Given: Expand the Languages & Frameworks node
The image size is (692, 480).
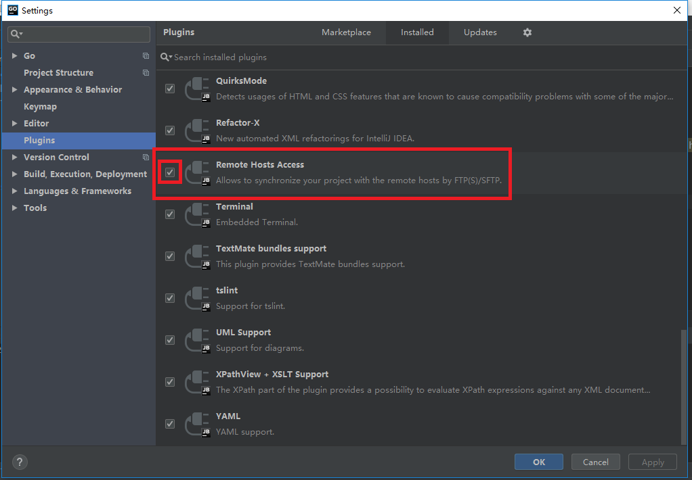Looking at the screenshot, I should 15,191.
